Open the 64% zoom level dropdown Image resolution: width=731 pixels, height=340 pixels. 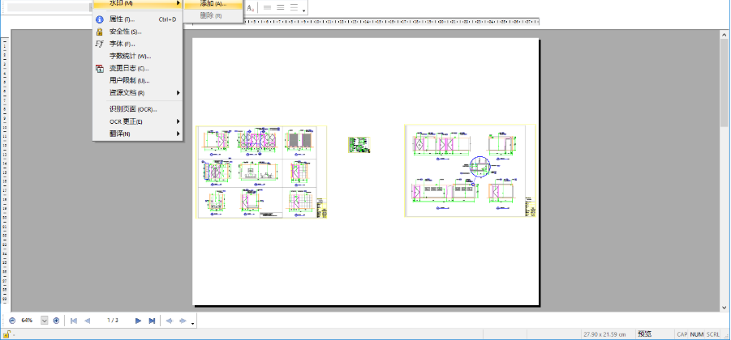(45, 321)
